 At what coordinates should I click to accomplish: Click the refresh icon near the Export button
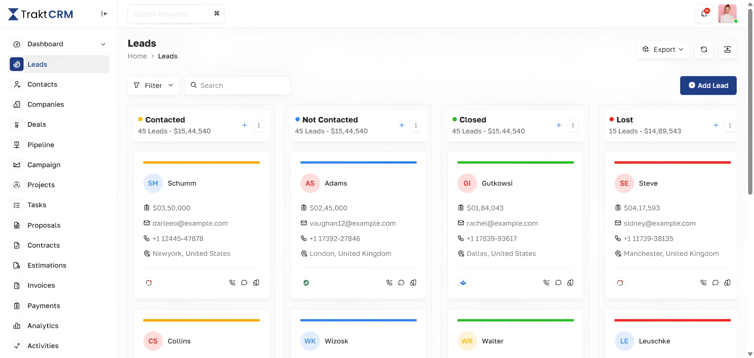click(704, 49)
